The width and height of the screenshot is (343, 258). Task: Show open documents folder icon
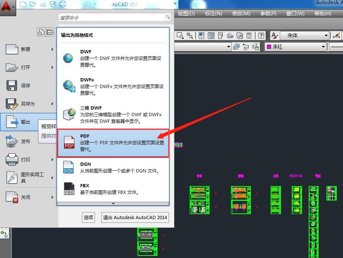pyautogui.click(x=50, y=32)
